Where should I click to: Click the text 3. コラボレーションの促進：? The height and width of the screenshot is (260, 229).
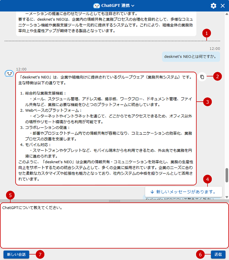(45, 128)
